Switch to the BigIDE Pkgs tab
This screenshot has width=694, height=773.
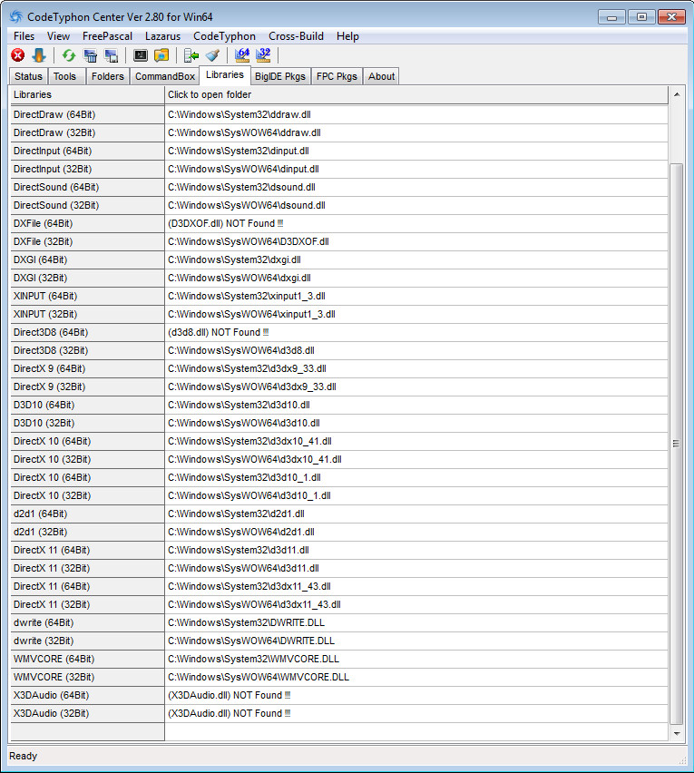(x=280, y=76)
